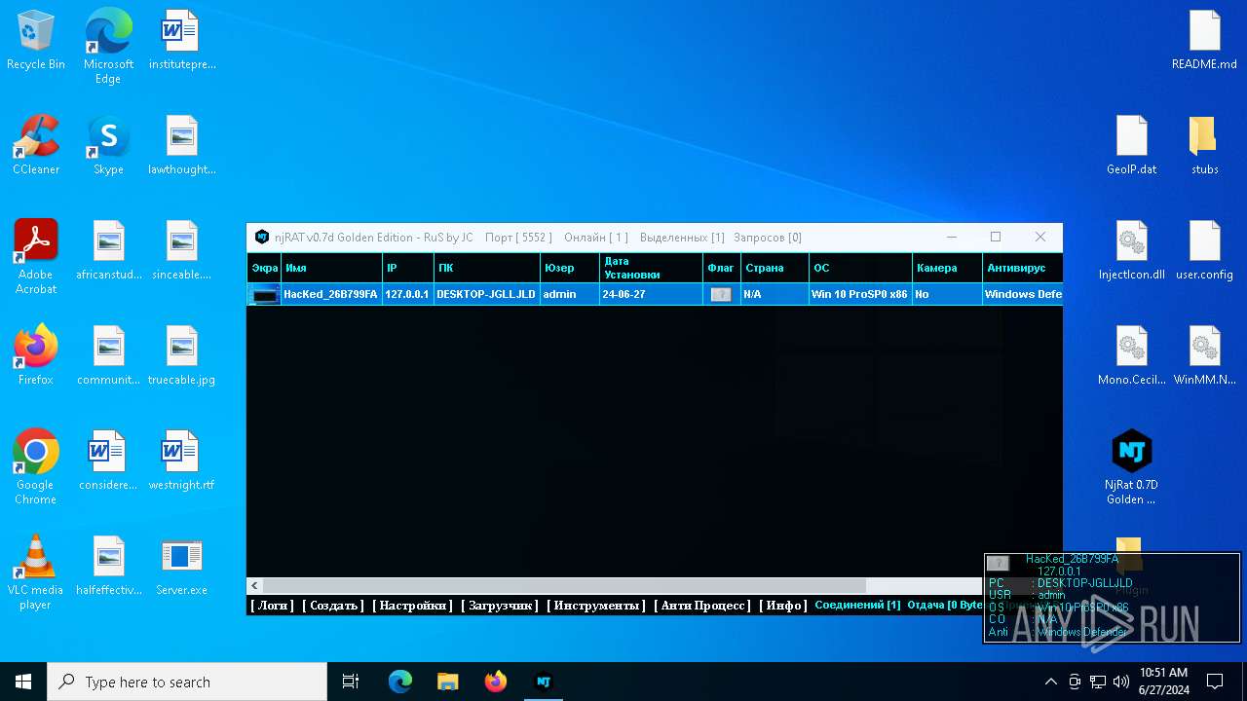Select the user.config file icon
The width and height of the screenshot is (1247, 701).
point(1204,251)
